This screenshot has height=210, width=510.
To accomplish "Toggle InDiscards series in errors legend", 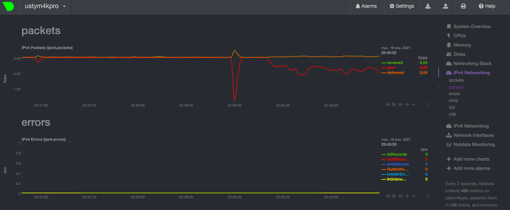I will (397, 154).
